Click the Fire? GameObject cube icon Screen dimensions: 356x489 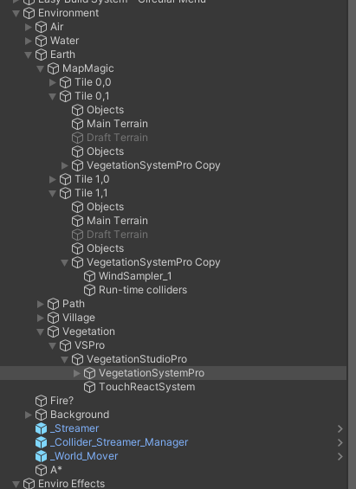(41, 401)
